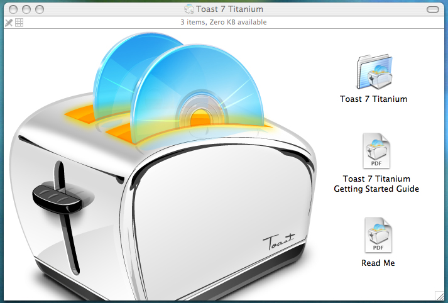Click the title bar proxy disc icon
Image resolution: width=448 pixels, height=303 pixels.
tap(189, 9)
